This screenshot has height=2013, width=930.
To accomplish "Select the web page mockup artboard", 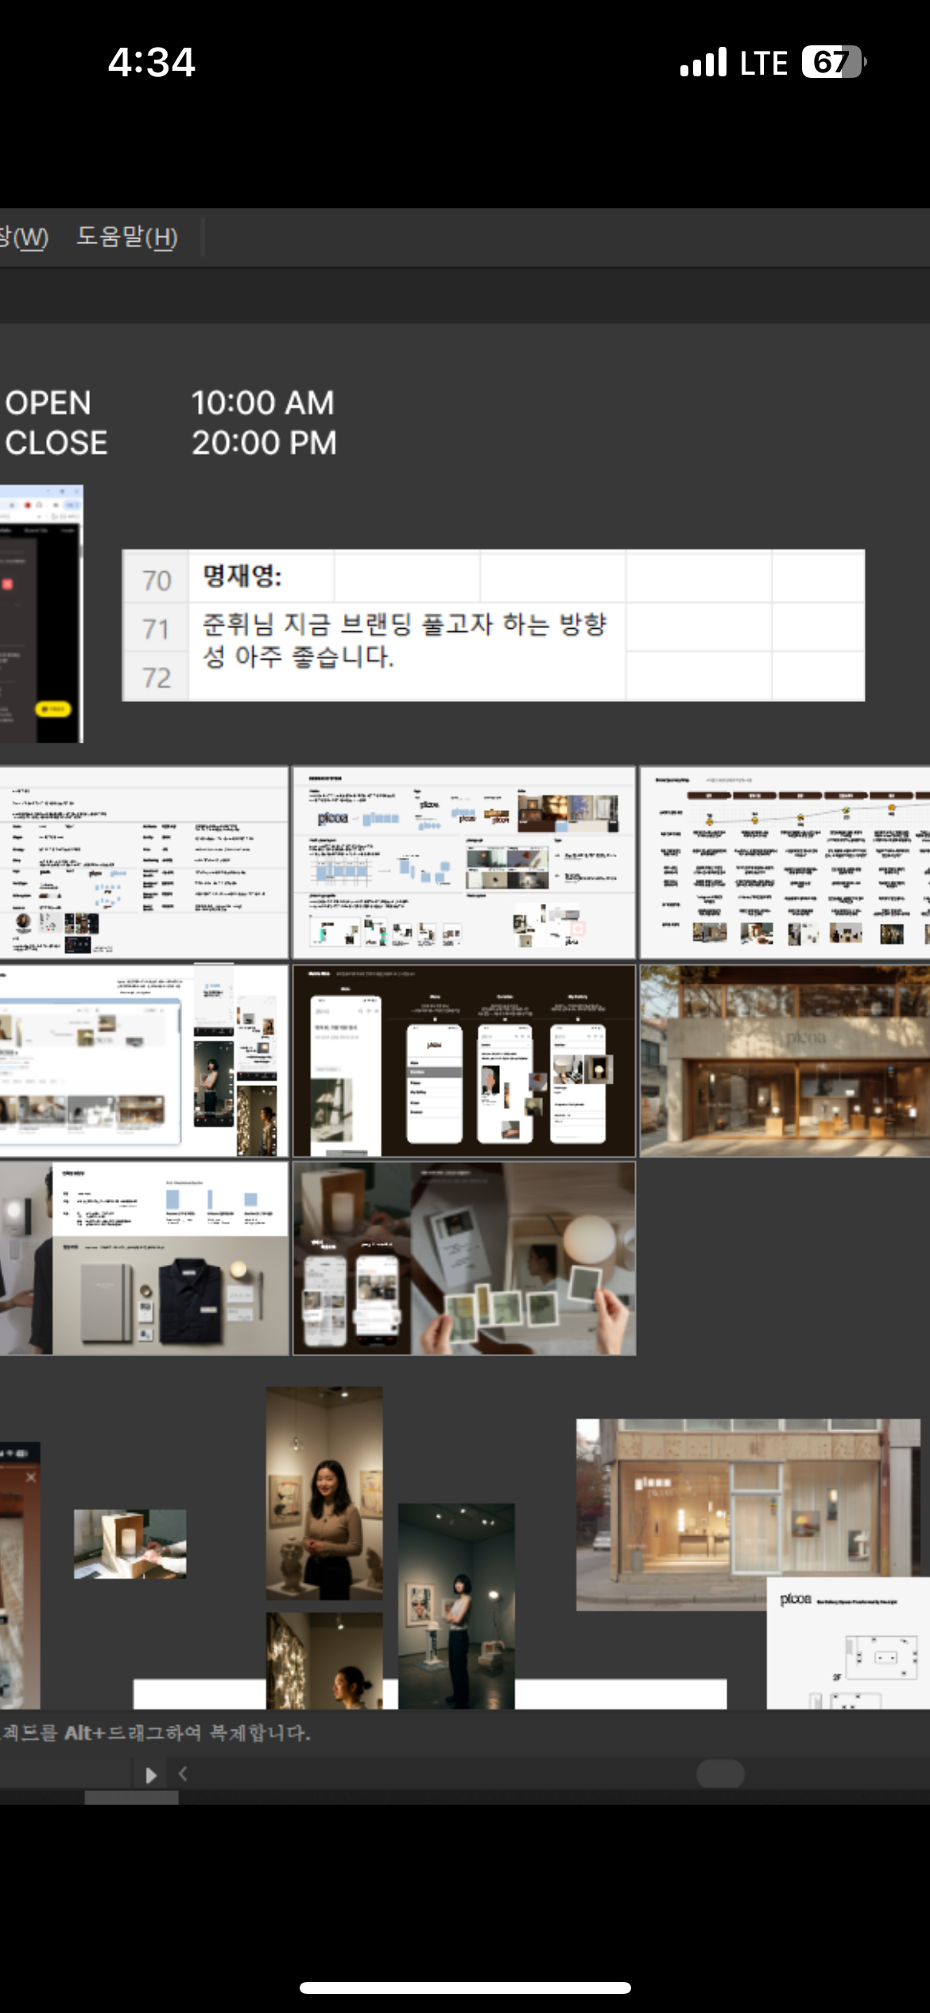I will pyautogui.click(x=144, y=1061).
